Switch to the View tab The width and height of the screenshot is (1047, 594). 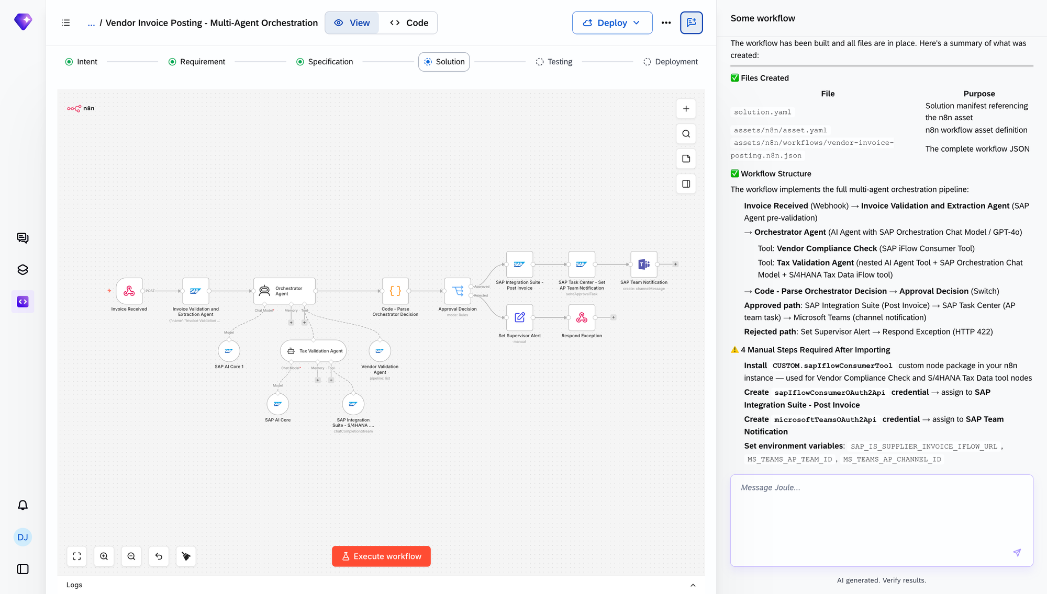[352, 23]
